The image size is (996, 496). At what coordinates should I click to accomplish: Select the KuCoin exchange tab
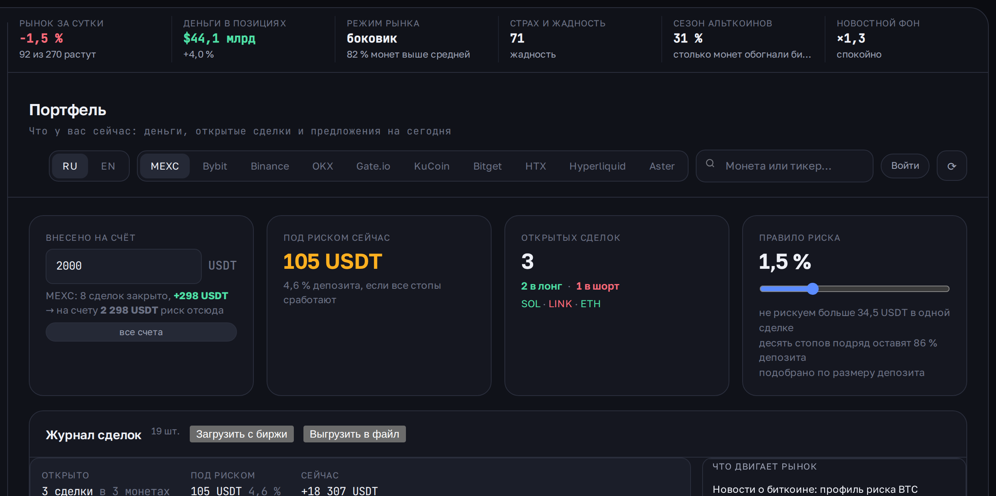point(432,166)
